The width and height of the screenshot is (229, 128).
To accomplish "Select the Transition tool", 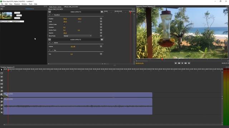I will click(x=1, y=95).
